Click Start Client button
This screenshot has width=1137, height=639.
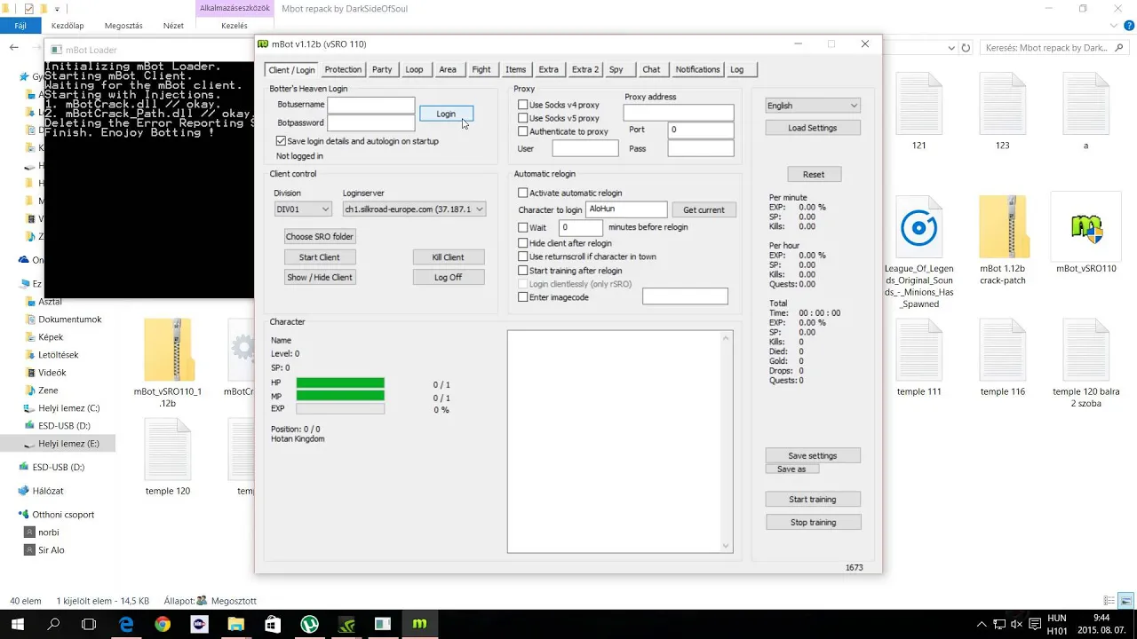[319, 257]
